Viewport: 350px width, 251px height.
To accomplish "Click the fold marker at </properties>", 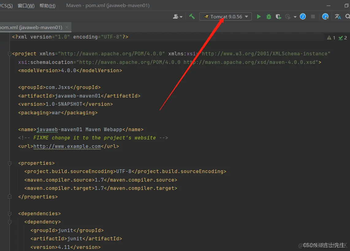I will pos(10,197).
